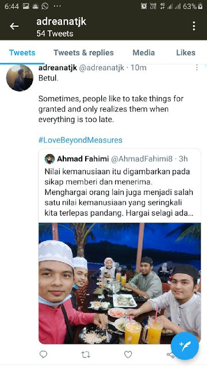Tap the WhatsApp notification icon in status bar
The height and width of the screenshot is (368, 207).
[x=45, y=6]
